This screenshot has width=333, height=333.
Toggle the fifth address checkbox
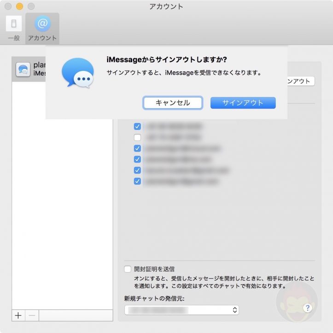pyautogui.click(x=137, y=170)
